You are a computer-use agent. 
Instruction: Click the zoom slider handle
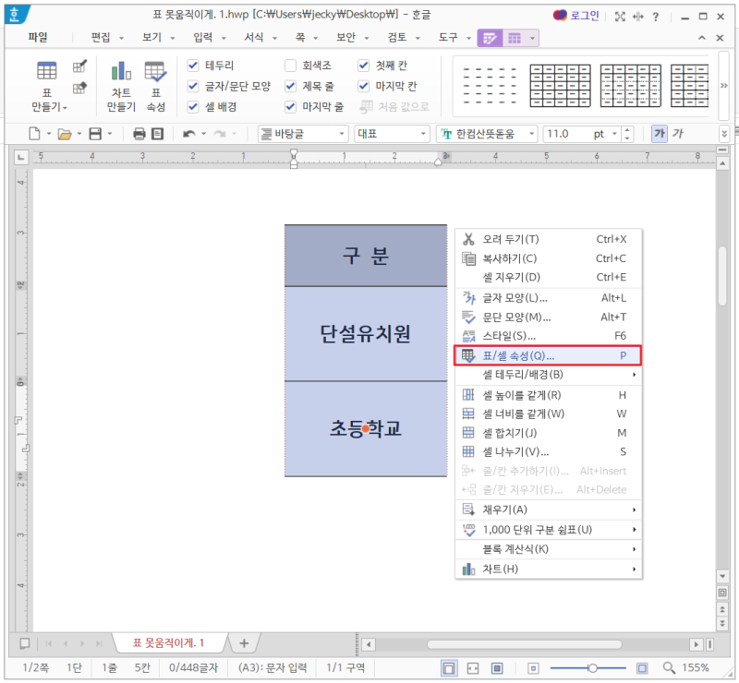pos(592,668)
